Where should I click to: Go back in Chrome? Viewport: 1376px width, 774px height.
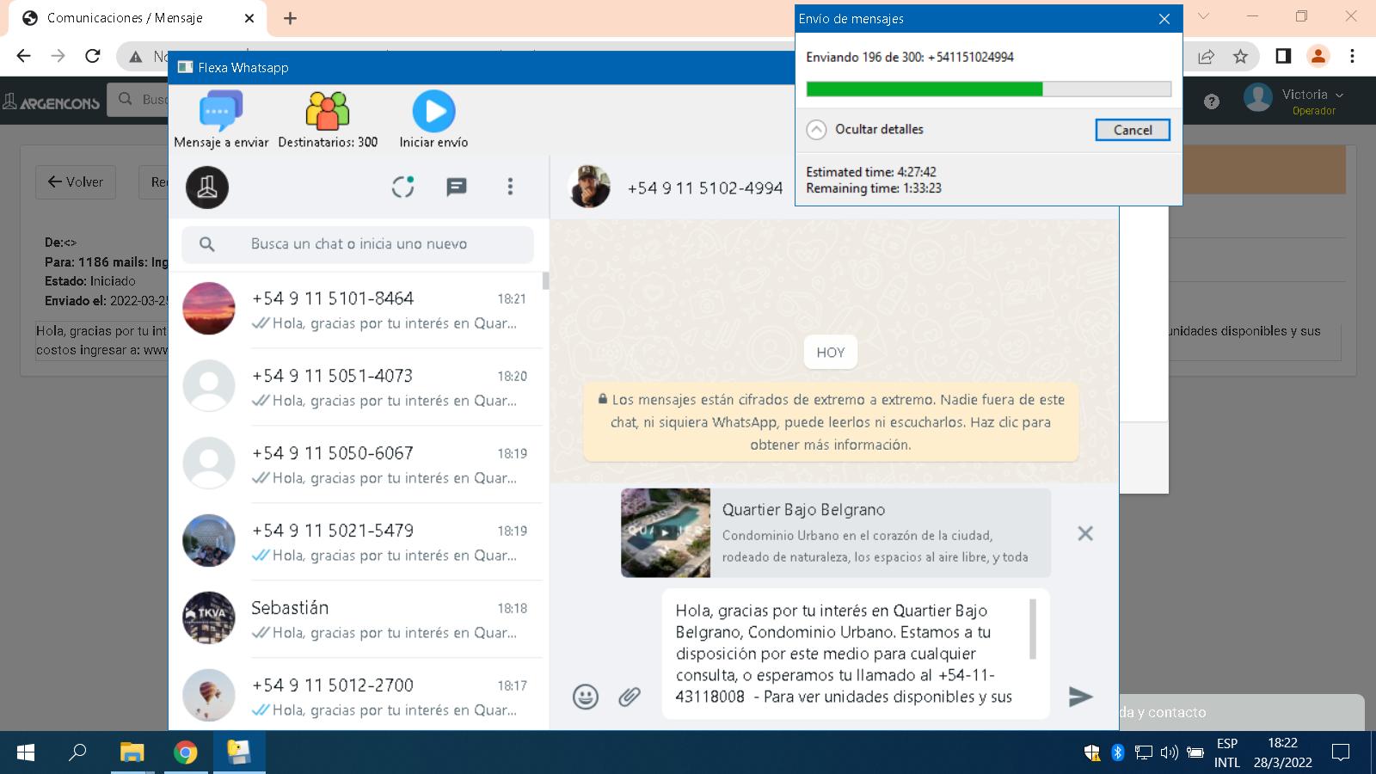23,56
